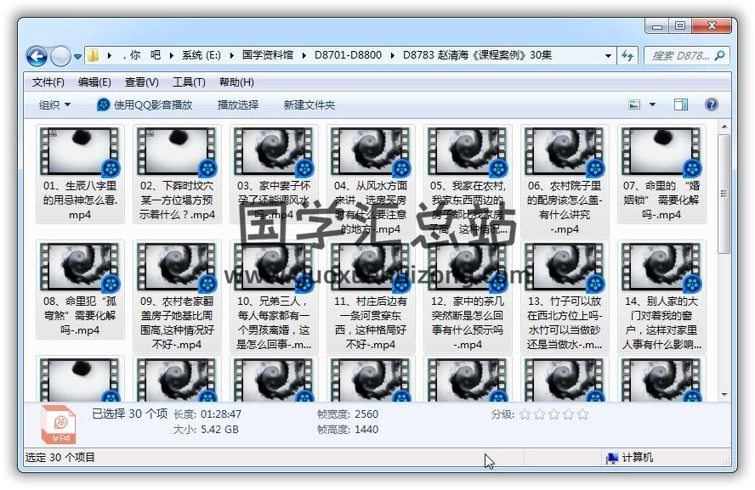The width and height of the screenshot is (755, 490).
Task: Click the vertical scrollbar down arrow
Action: click(724, 394)
